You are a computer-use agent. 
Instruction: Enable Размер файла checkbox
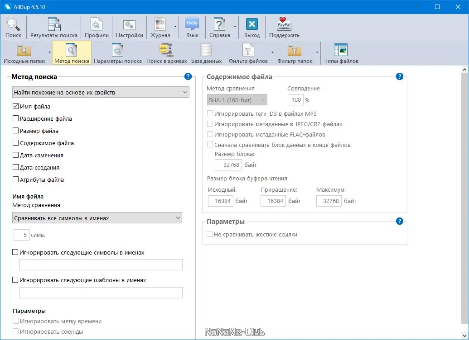point(15,131)
